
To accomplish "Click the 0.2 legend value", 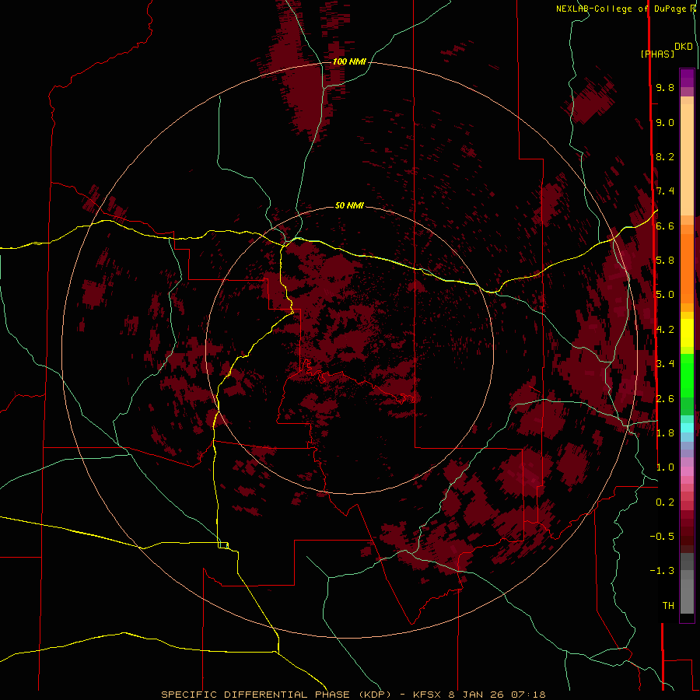I will [x=665, y=502].
